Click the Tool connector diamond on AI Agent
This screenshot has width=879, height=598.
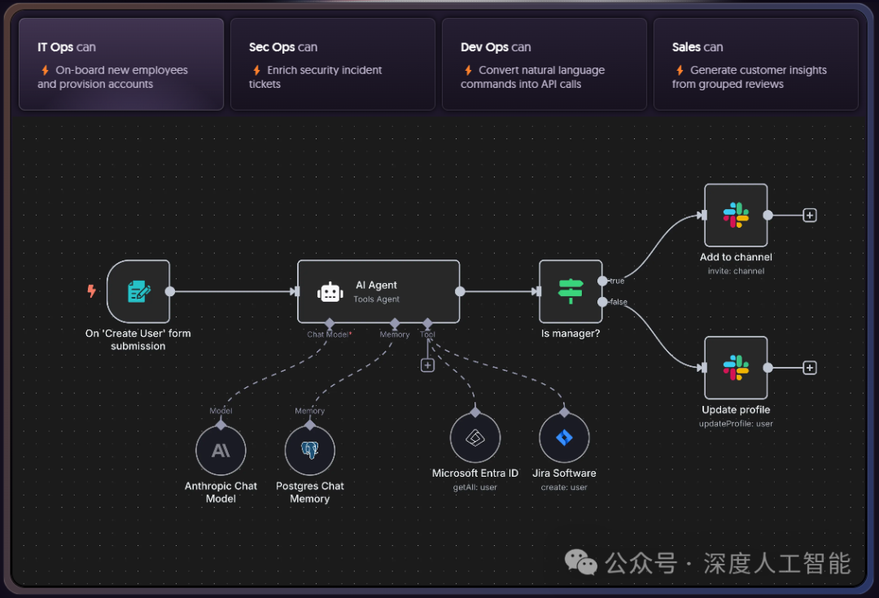tap(428, 323)
